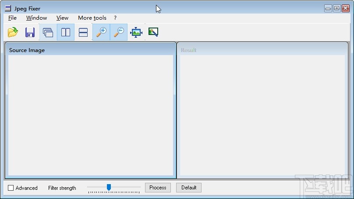Click the image edit pencil toolbar icon
The width and height of the screenshot is (354, 199).
[x=153, y=32]
